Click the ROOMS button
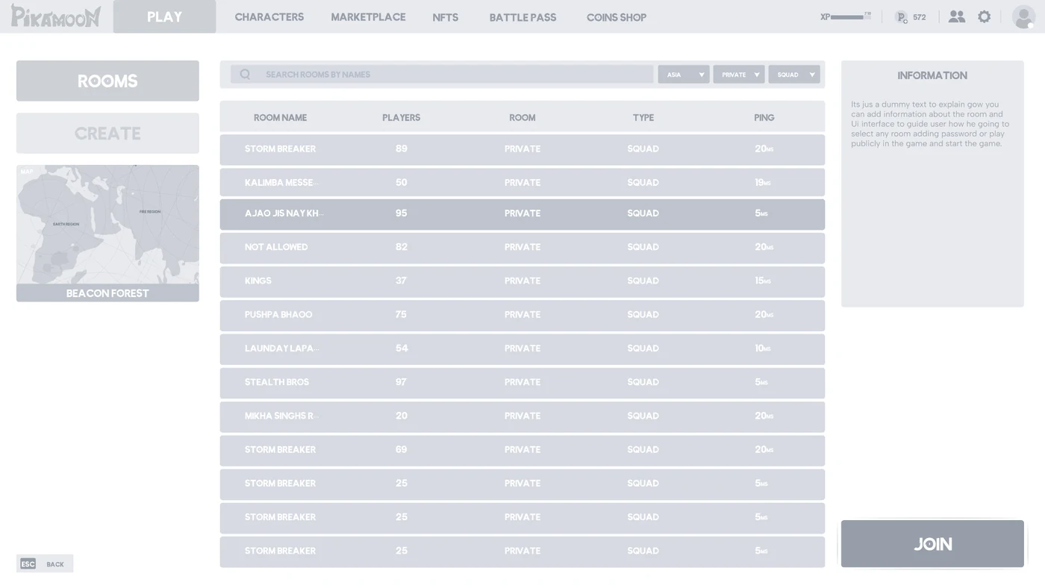 click(107, 81)
